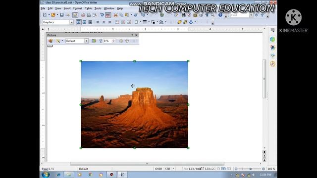The width and height of the screenshot is (317, 178).
Task: Open the Edit menu
Action: point(50,8)
